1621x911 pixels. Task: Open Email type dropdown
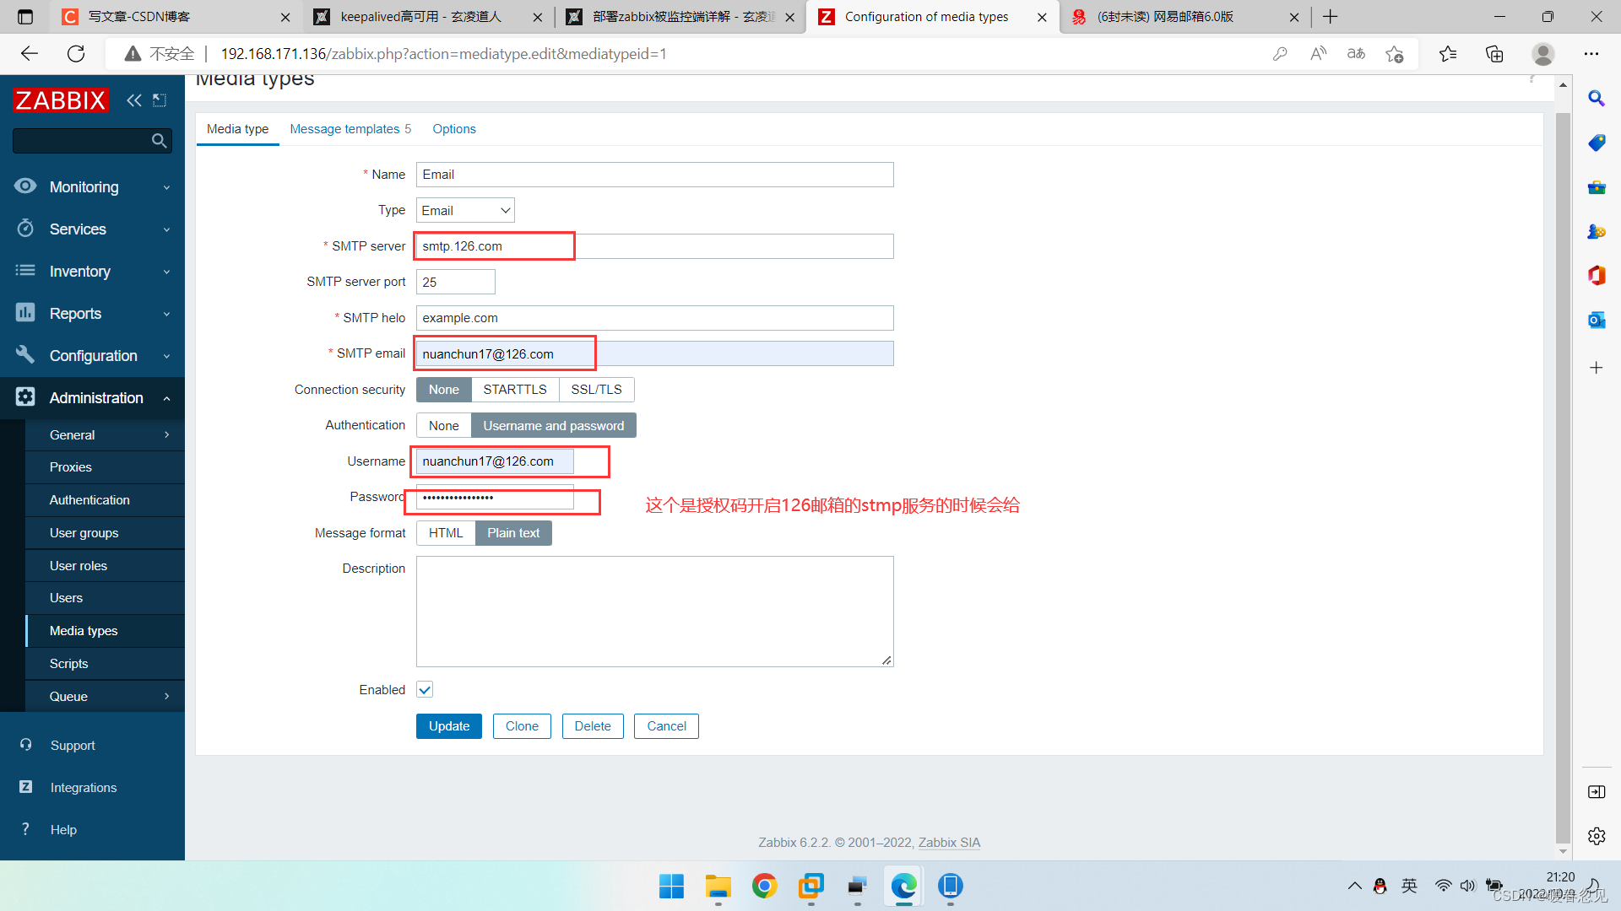click(x=464, y=210)
